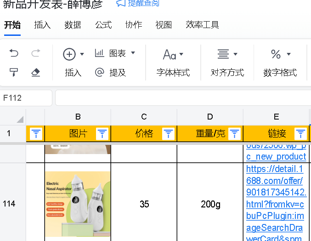Toggle filter on the 重量/克 column
Image resolution: width=311 pixels, height=241 pixels.
point(234,134)
